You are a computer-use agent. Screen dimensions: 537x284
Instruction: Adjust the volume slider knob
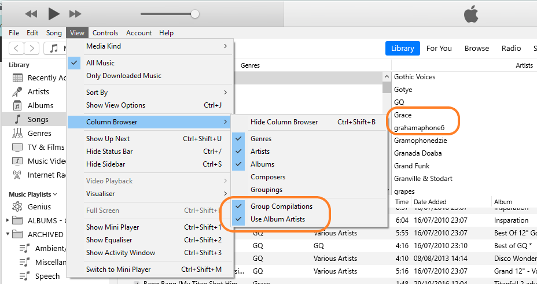pos(195,14)
